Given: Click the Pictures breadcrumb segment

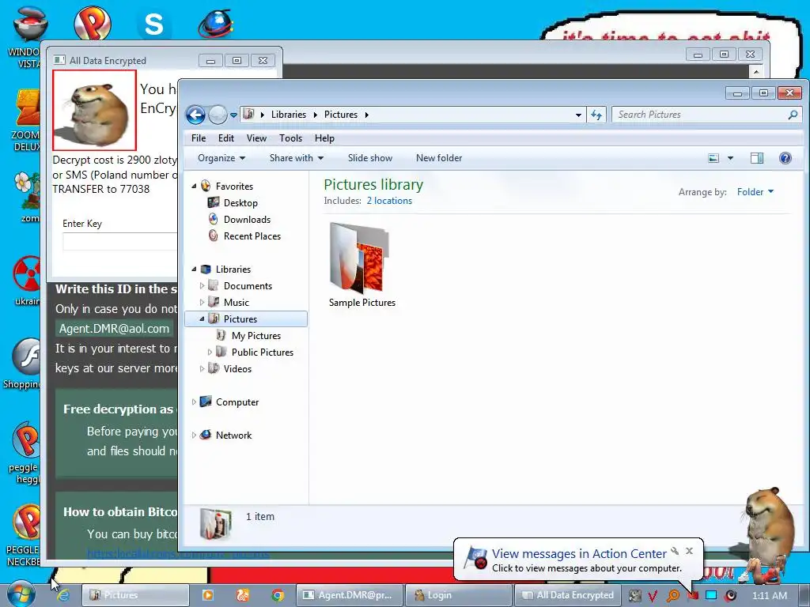Looking at the screenshot, I should [x=340, y=115].
